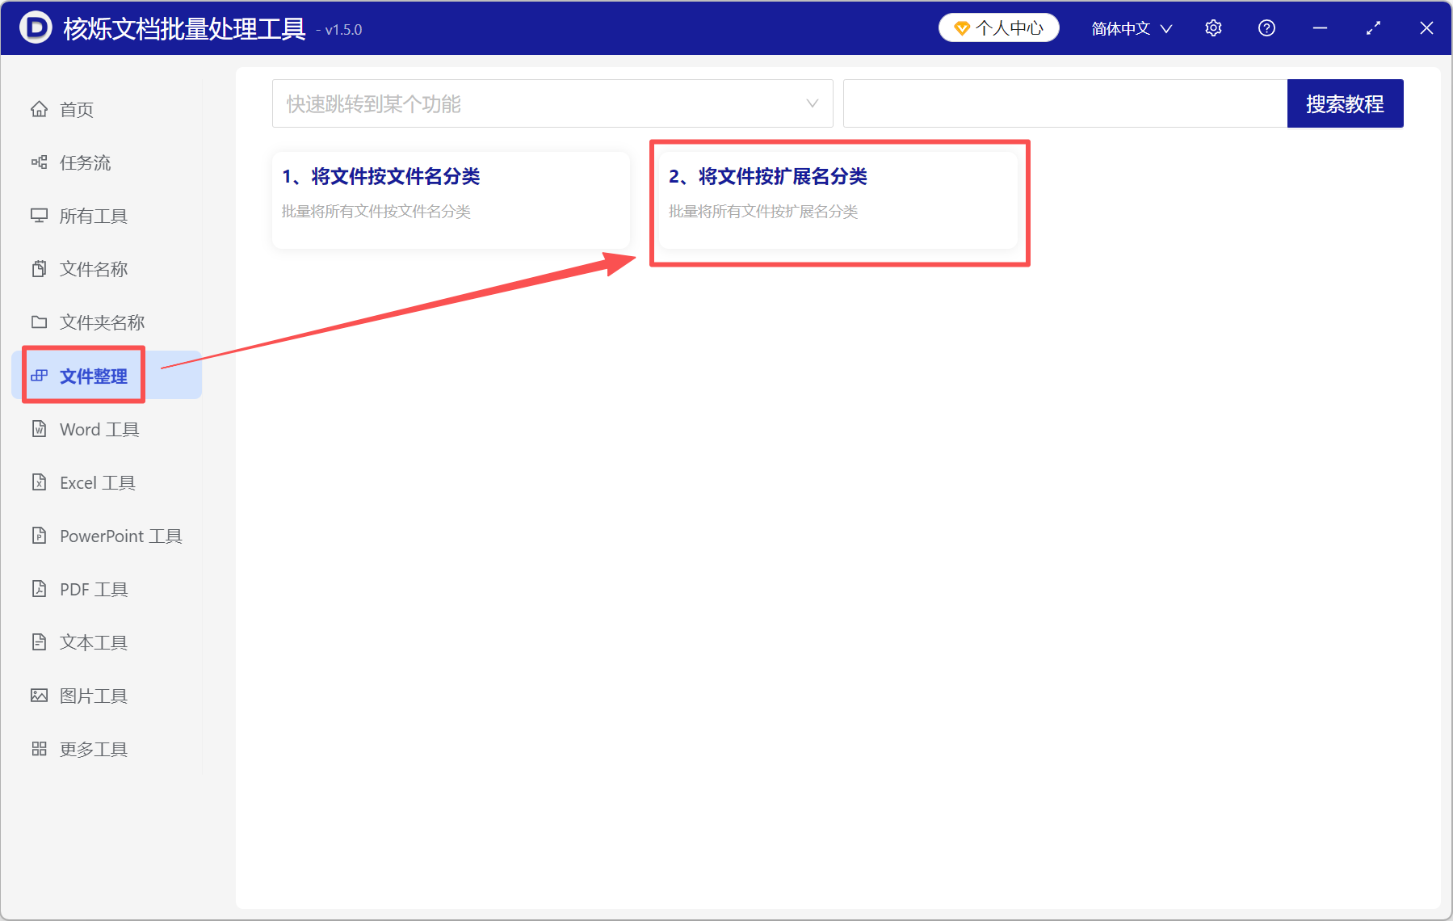Select the 文件名称 tool category
Screen dimensions: 1453x921
click(93, 268)
